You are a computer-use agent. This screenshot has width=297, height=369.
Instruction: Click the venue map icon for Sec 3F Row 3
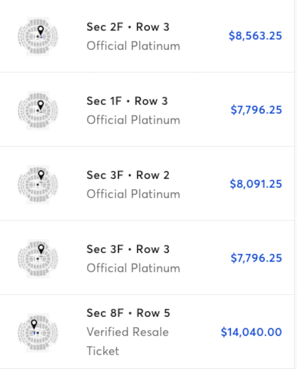38,258
